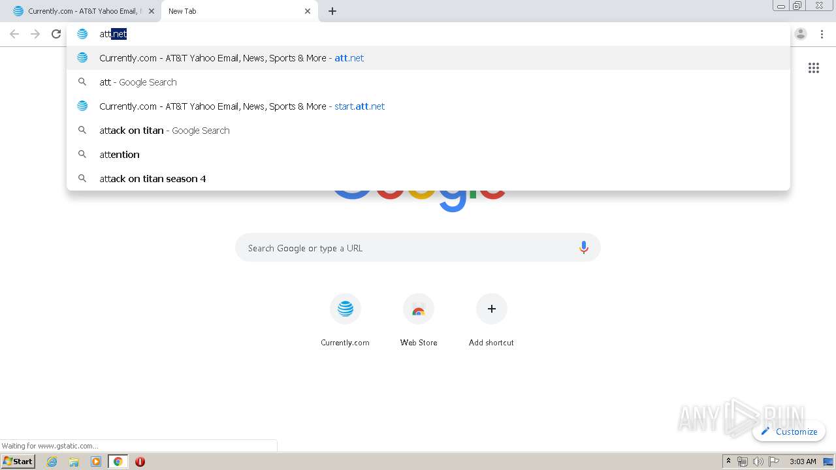Click the browser back arrow

click(14, 34)
